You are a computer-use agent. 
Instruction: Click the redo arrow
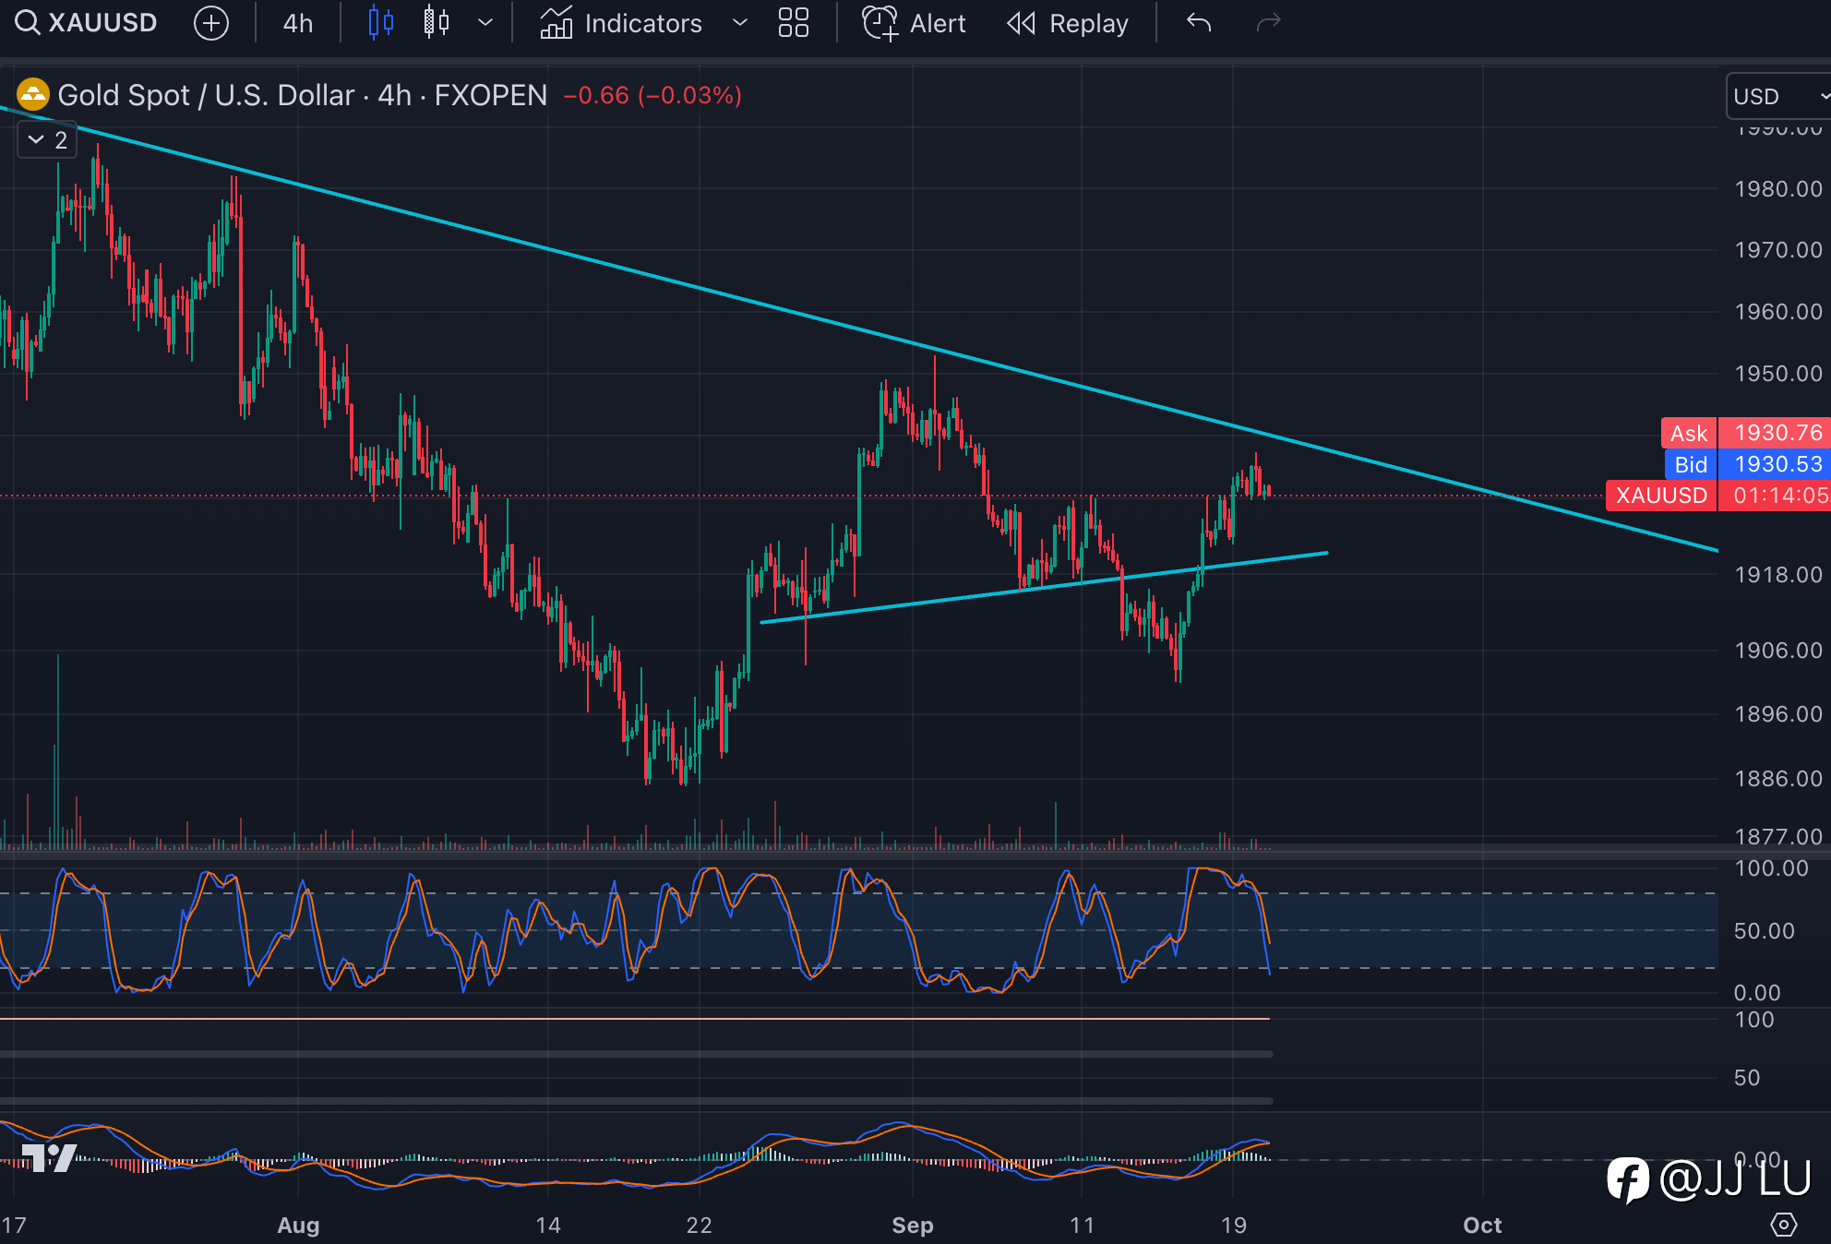coord(1269,22)
